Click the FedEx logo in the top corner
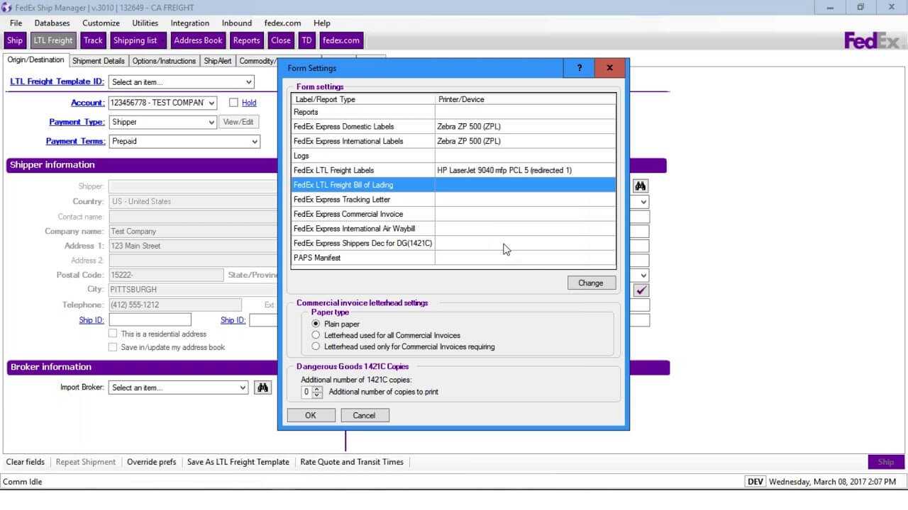 click(874, 40)
